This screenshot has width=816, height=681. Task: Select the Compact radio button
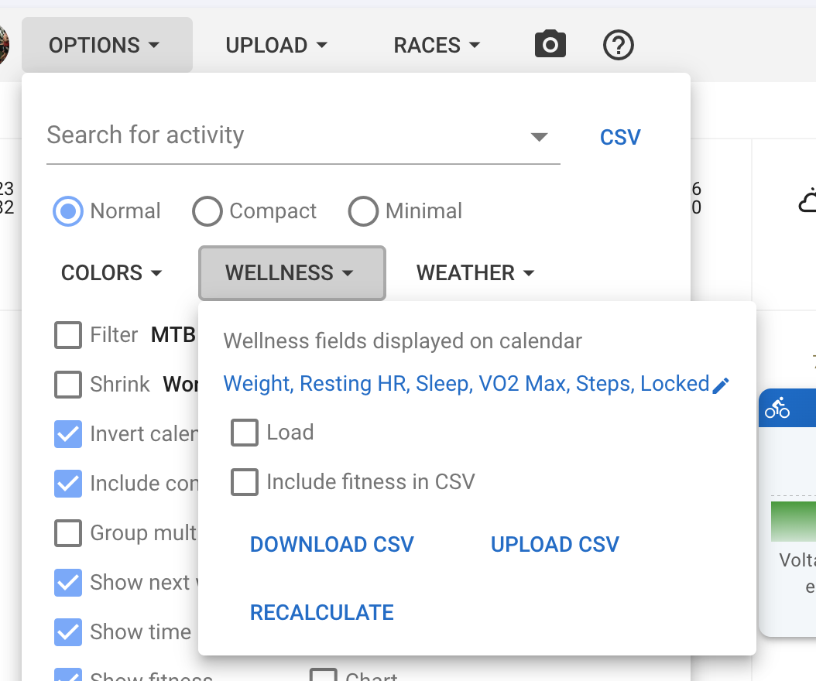pos(207,211)
